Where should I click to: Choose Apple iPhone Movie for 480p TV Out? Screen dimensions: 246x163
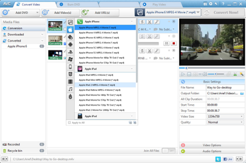[105, 58]
